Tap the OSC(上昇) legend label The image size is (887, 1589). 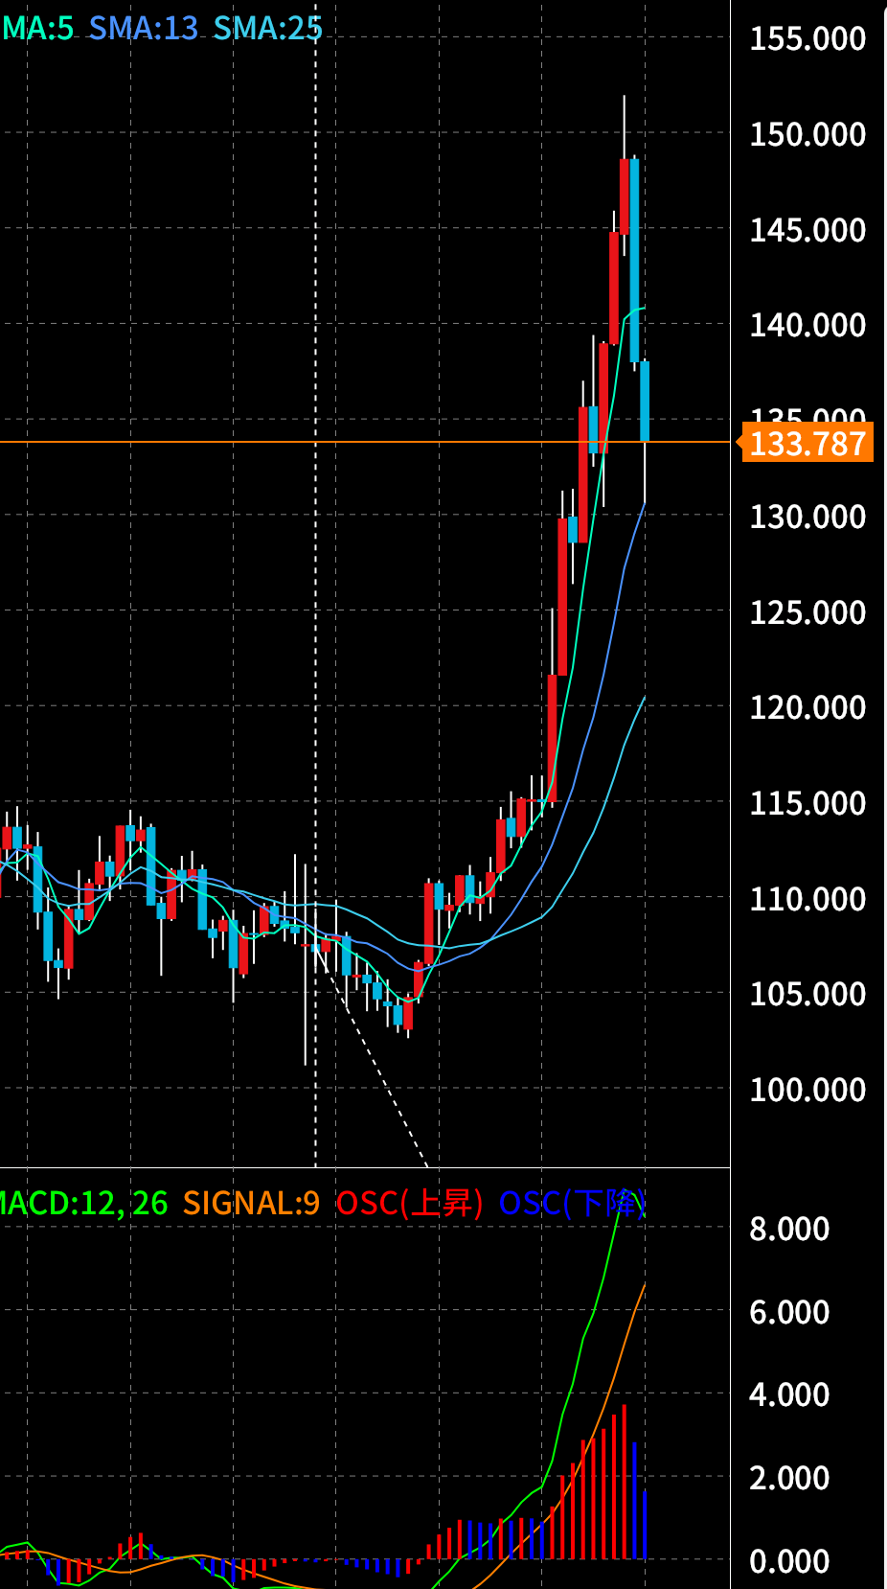[409, 1203]
